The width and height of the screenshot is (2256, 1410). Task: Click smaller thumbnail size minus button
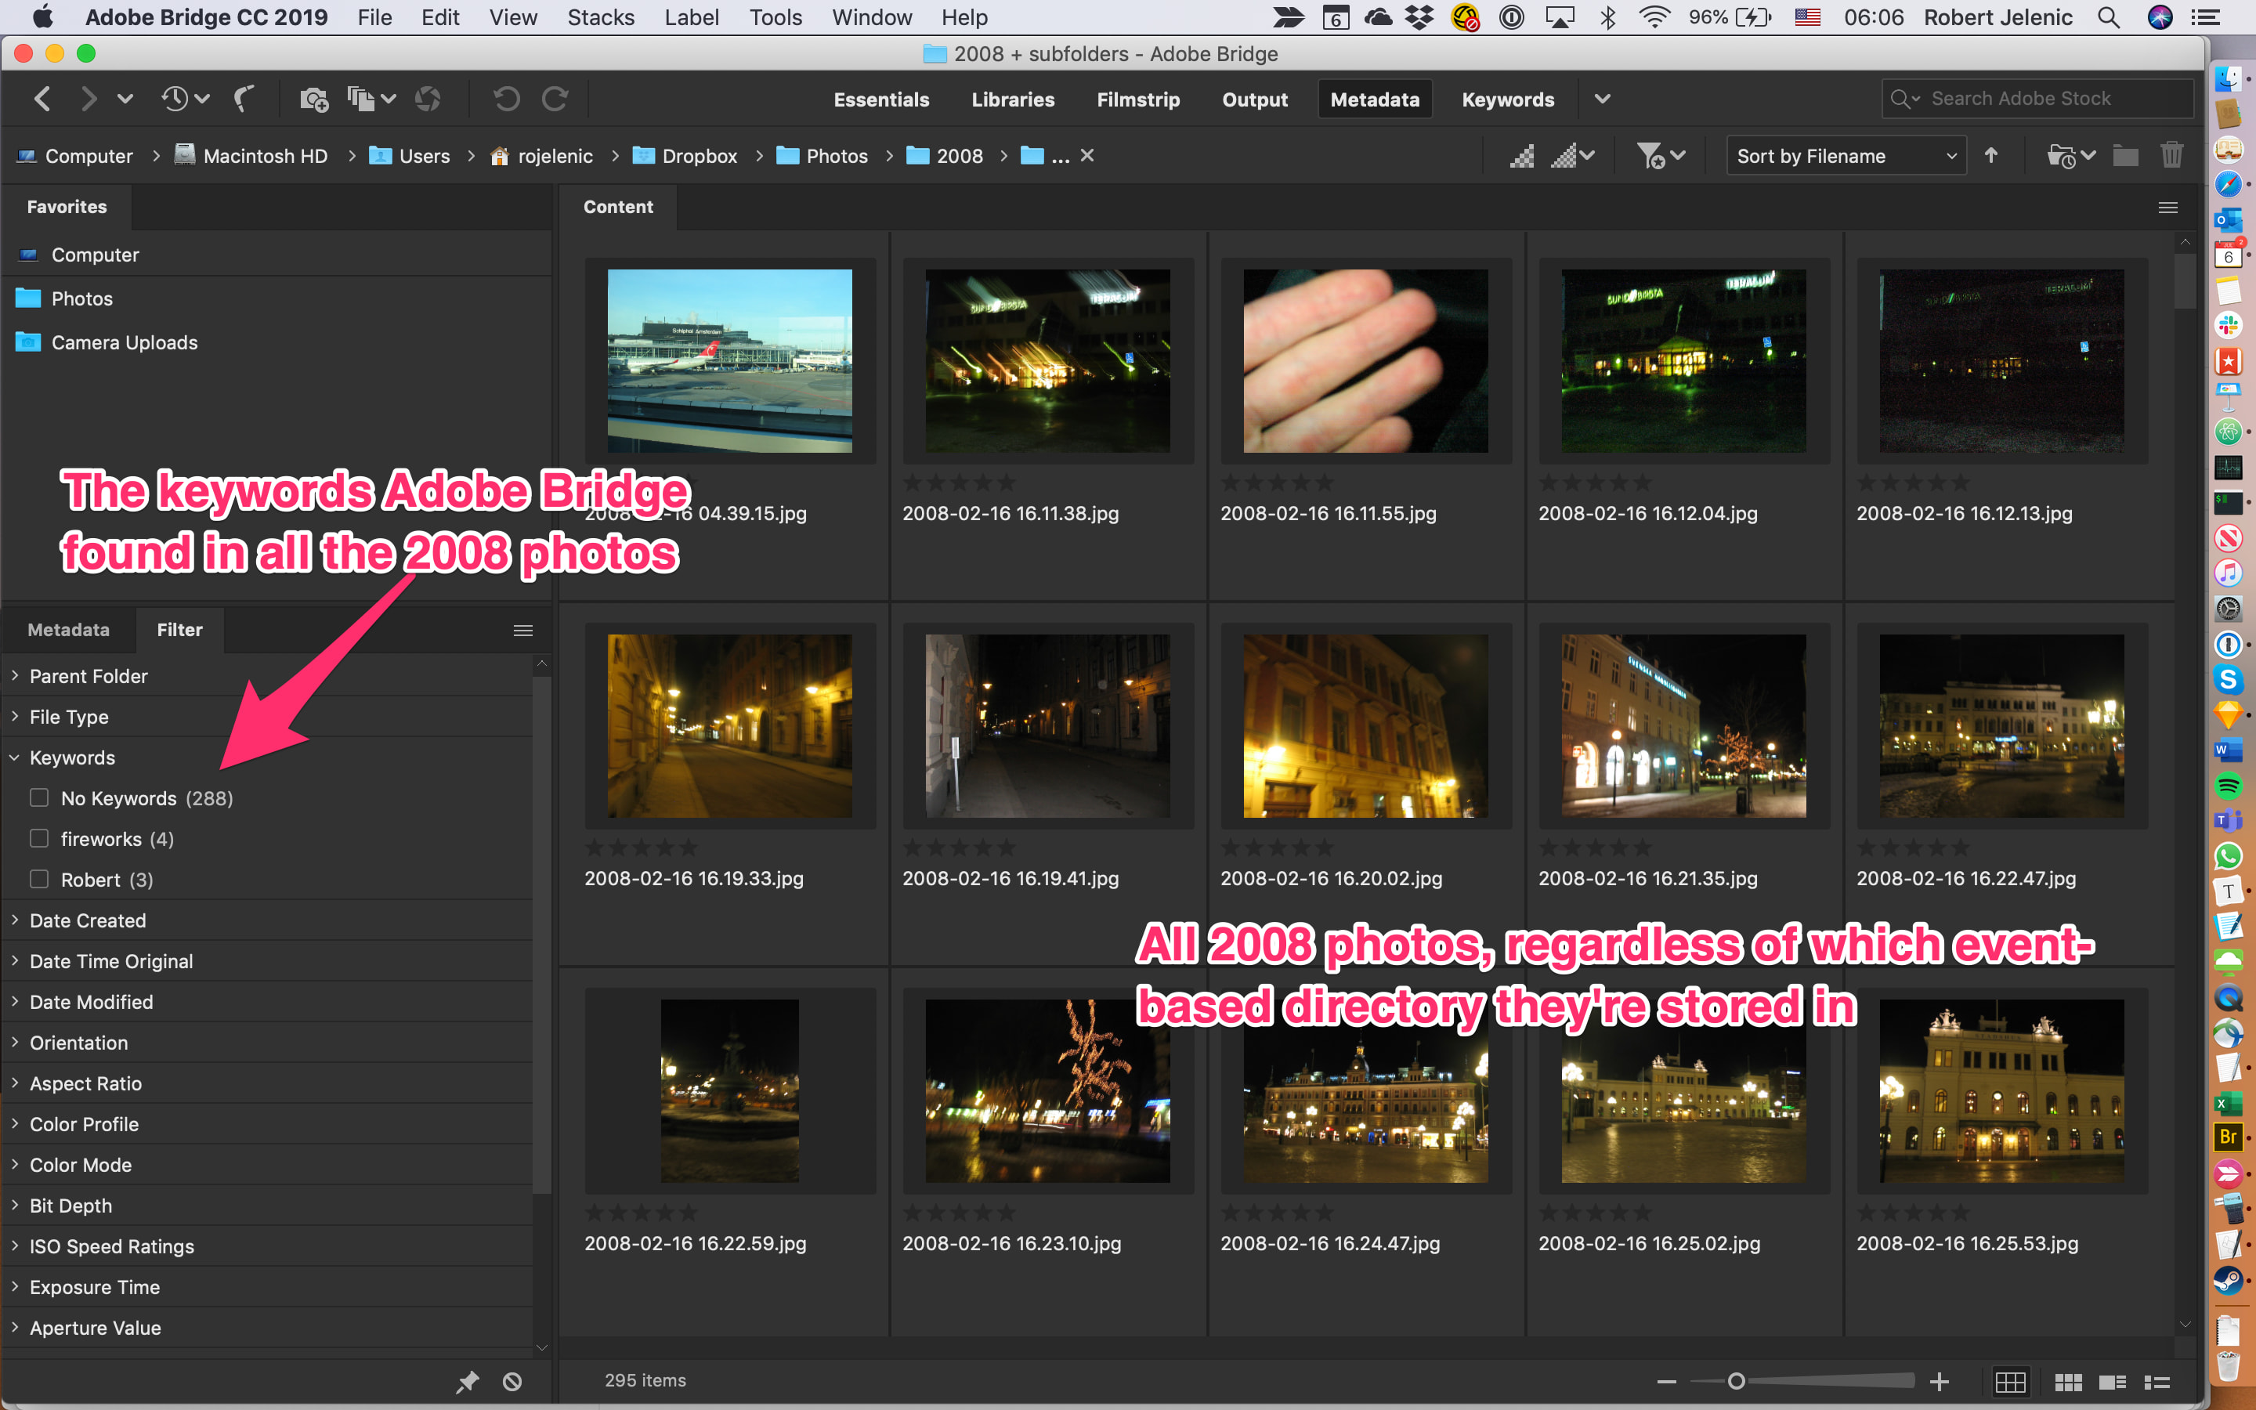1667,1381
